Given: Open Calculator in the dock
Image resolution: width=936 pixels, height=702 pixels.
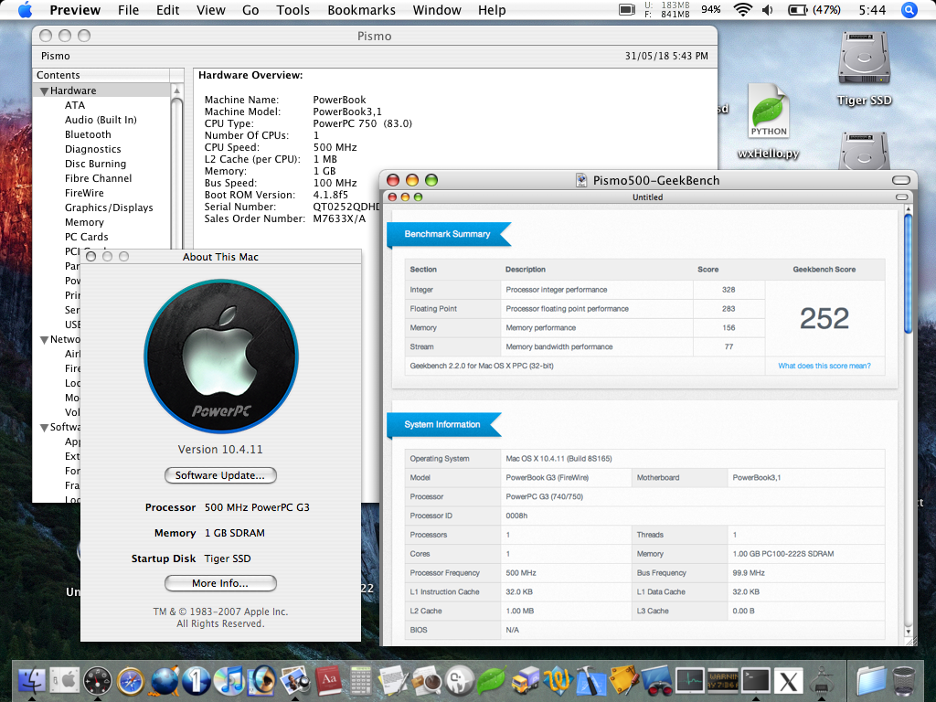Looking at the screenshot, I should pos(360,680).
